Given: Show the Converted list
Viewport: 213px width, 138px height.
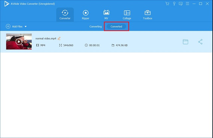Looking at the screenshot, I should (x=116, y=27).
